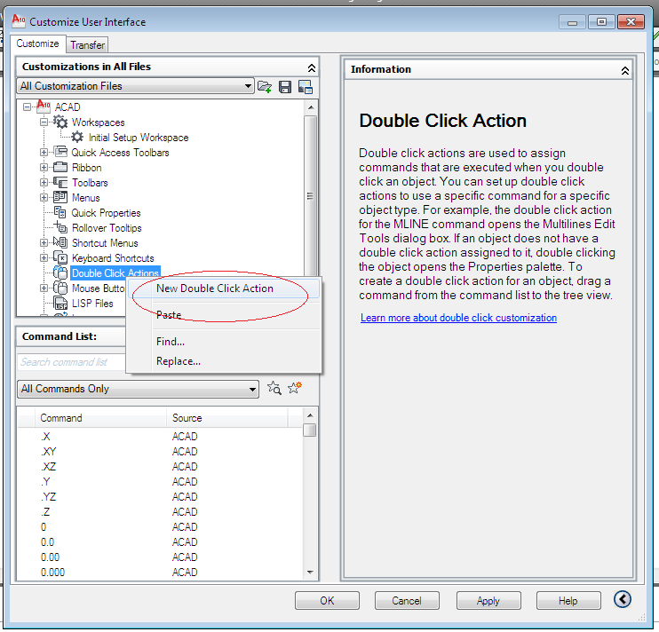Expand the Shortcut Menus tree node
The image size is (659, 632).
pyautogui.click(x=44, y=242)
